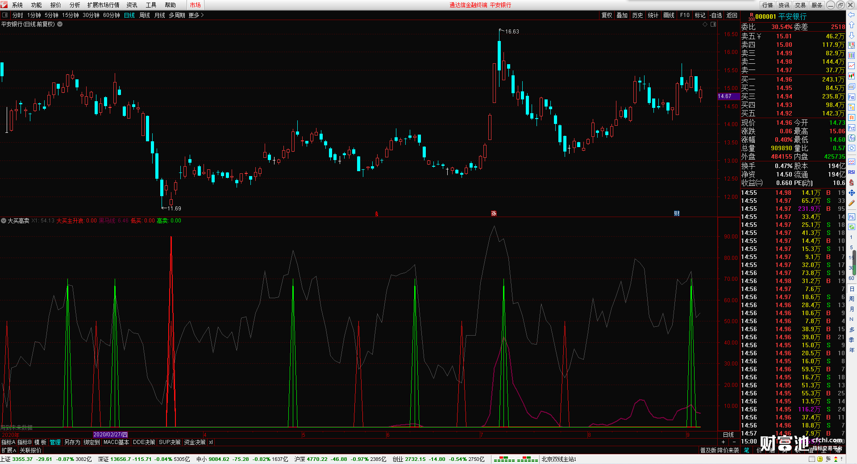Select 1分钟 chart period

point(34,15)
